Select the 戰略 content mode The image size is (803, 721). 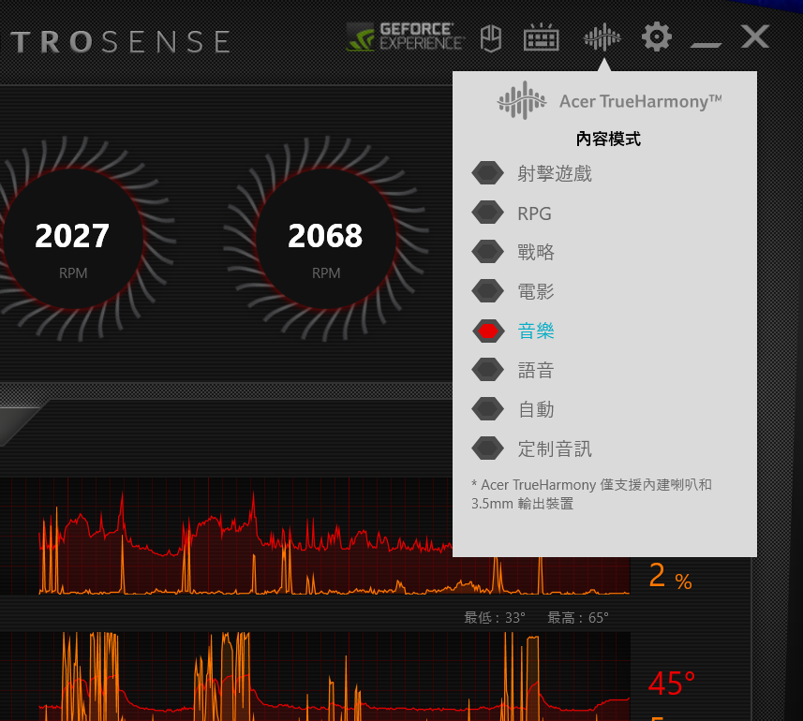513,252
